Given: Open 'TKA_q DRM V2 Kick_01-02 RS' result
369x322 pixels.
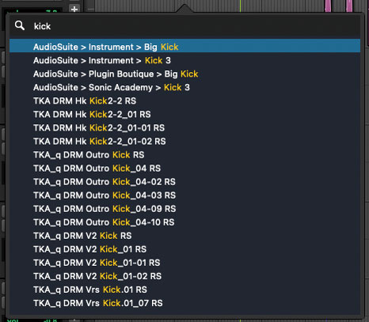Looking at the screenshot, I should pyautogui.click(x=184, y=276).
